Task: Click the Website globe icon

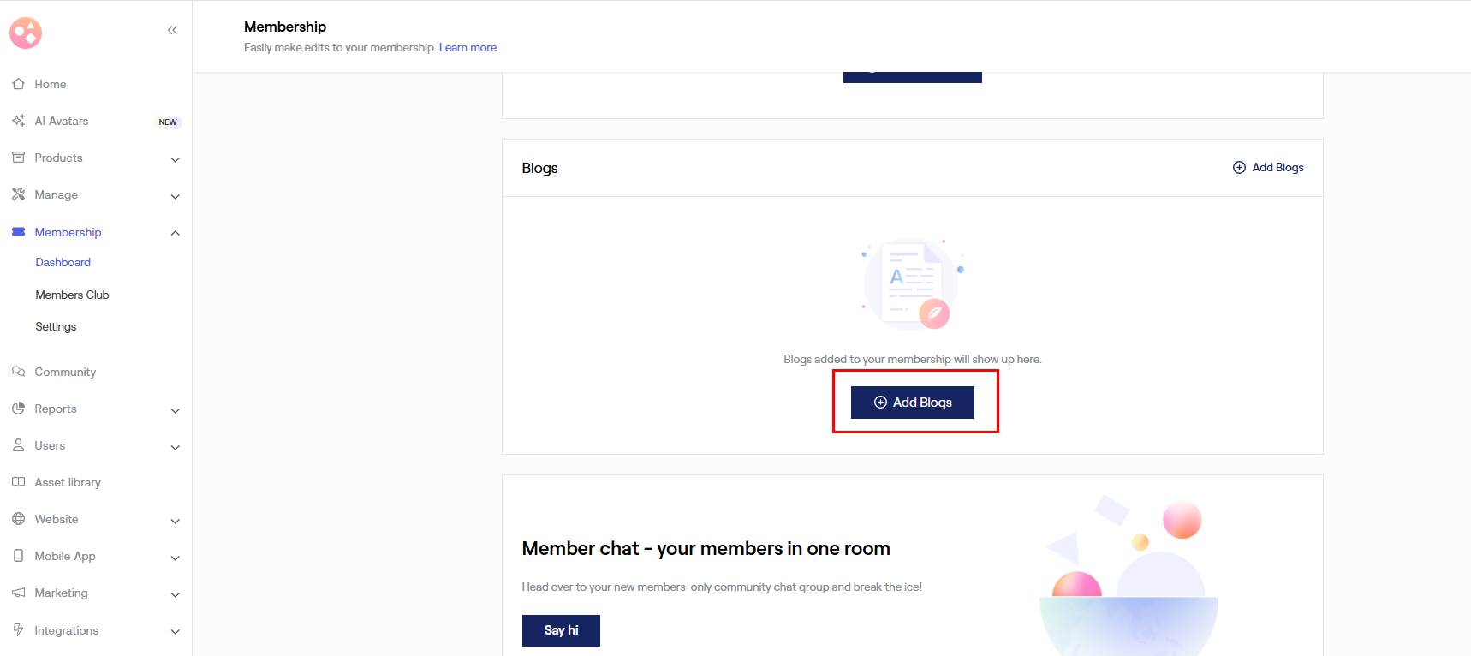Action: click(18, 519)
